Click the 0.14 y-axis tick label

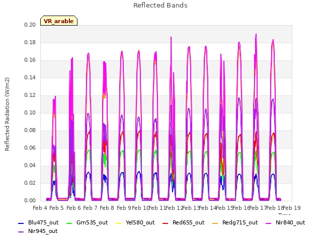[30, 77]
